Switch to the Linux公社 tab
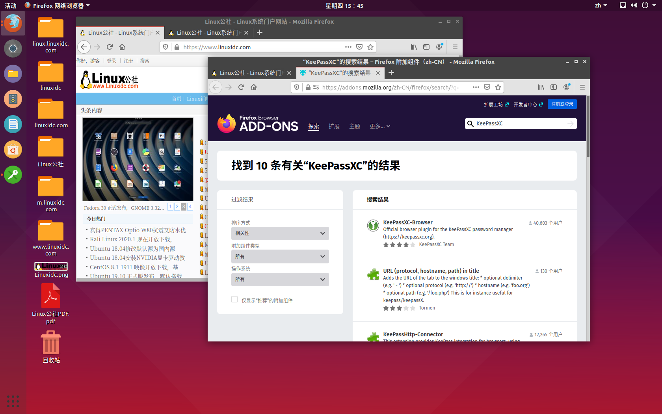The image size is (662, 414). (x=251, y=73)
